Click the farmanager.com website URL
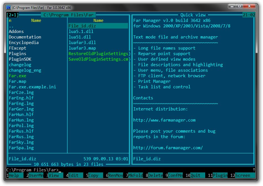Image resolution: width=263 pixels, height=186 pixels. 164,120
